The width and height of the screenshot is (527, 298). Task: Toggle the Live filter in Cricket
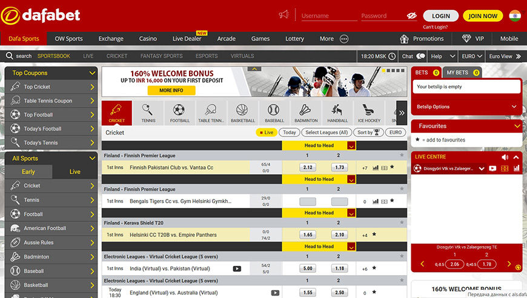(x=266, y=132)
